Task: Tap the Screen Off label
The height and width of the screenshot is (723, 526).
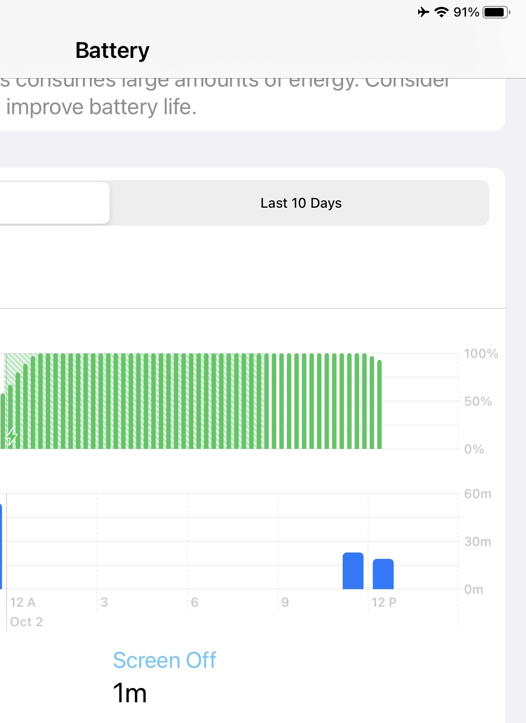Action: (164, 660)
